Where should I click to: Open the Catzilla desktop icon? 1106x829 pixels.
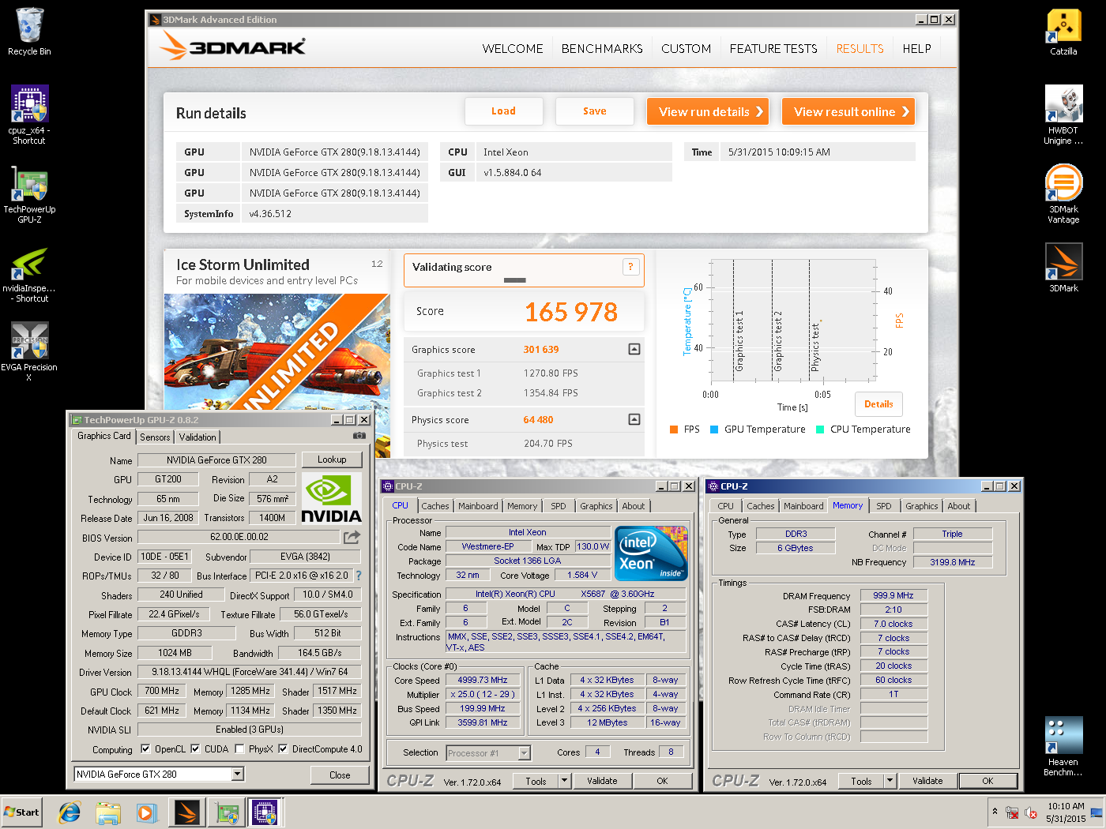point(1063,32)
